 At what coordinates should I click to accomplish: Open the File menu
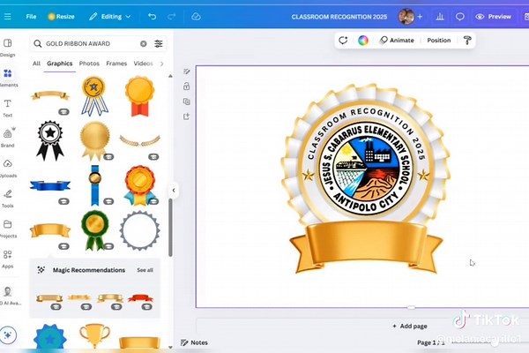[31, 17]
